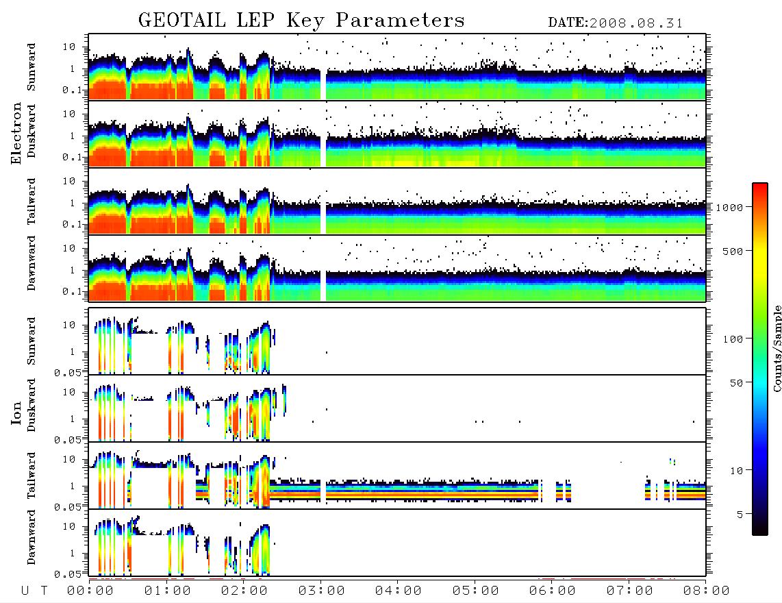Click the Ion 'Tailward' panel label

[x=31, y=476]
